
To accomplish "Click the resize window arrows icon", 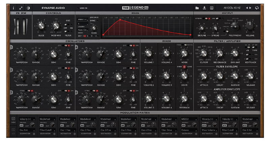I will (x=21, y=8).
